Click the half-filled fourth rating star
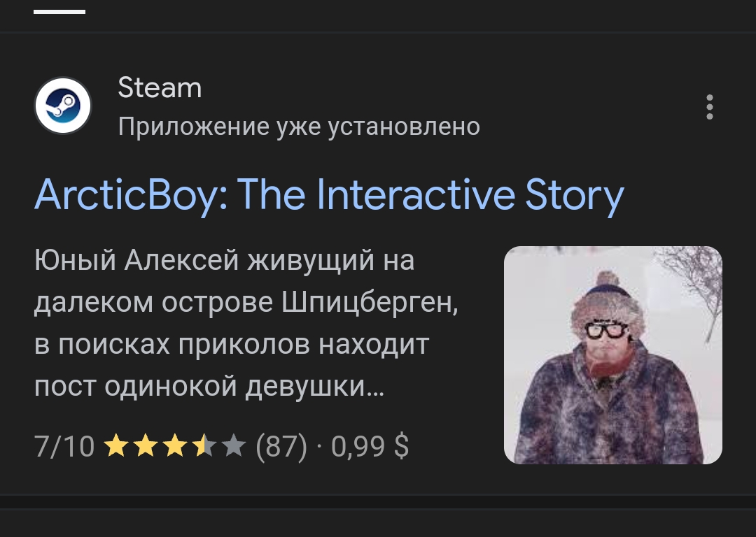This screenshot has height=537, width=756. (204, 445)
